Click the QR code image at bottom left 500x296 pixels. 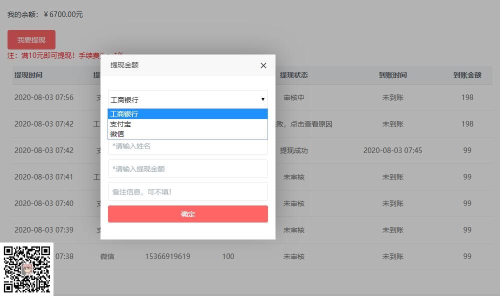click(26, 269)
